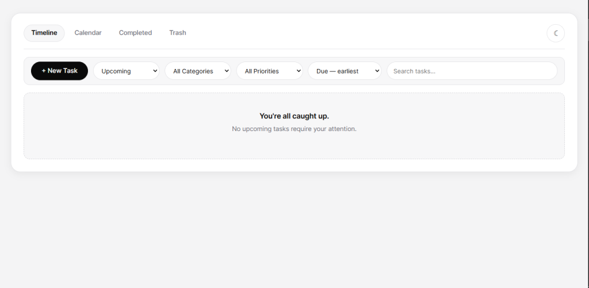Select the "You're all caught up." heading

click(294, 116)
